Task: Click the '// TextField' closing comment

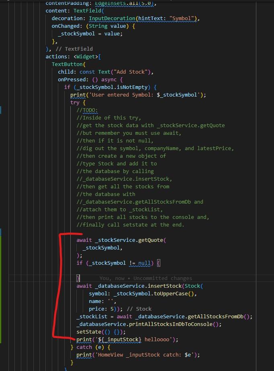Action: coord(74,49)
